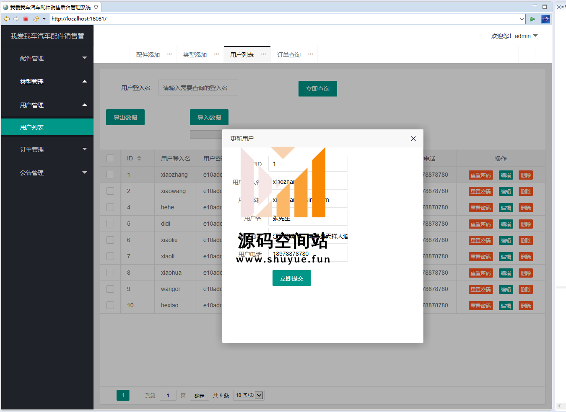Open the URL address history dropdown
The height and width of the screenshot is (412, 566).
(522, 19)
